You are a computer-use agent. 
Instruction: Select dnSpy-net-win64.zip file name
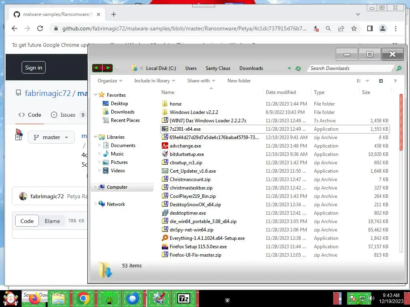pyautogui.click(x=191, y=230)
